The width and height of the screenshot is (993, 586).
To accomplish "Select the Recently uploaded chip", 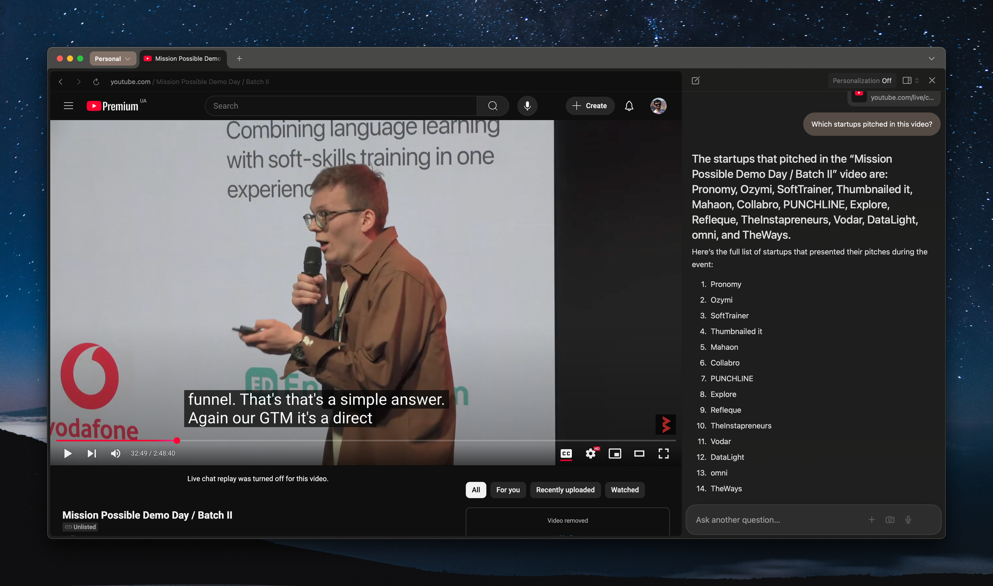I will (x=566, y=490).
